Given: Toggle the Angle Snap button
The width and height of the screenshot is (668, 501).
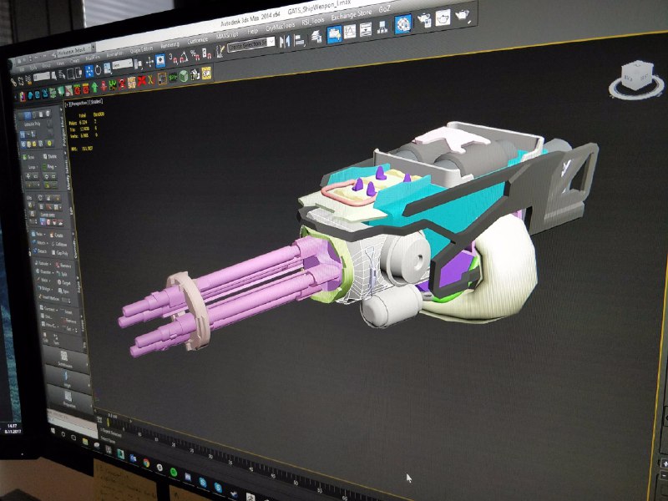Looking at the screenshot, I should [184, 58].
